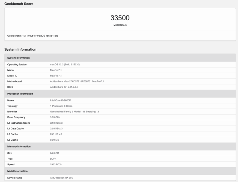Select the 'Topology' row label
The image size is (238, 182).
(x=12, y=106)
